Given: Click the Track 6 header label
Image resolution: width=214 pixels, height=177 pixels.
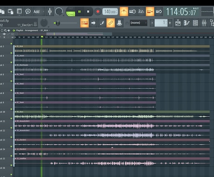Looking at the screenshot, I should [x=2, y=75].
